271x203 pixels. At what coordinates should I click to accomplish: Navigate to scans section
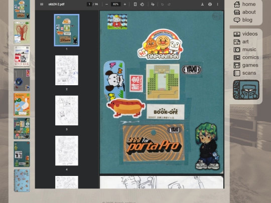pyautogui.click(x=249, y=73)
